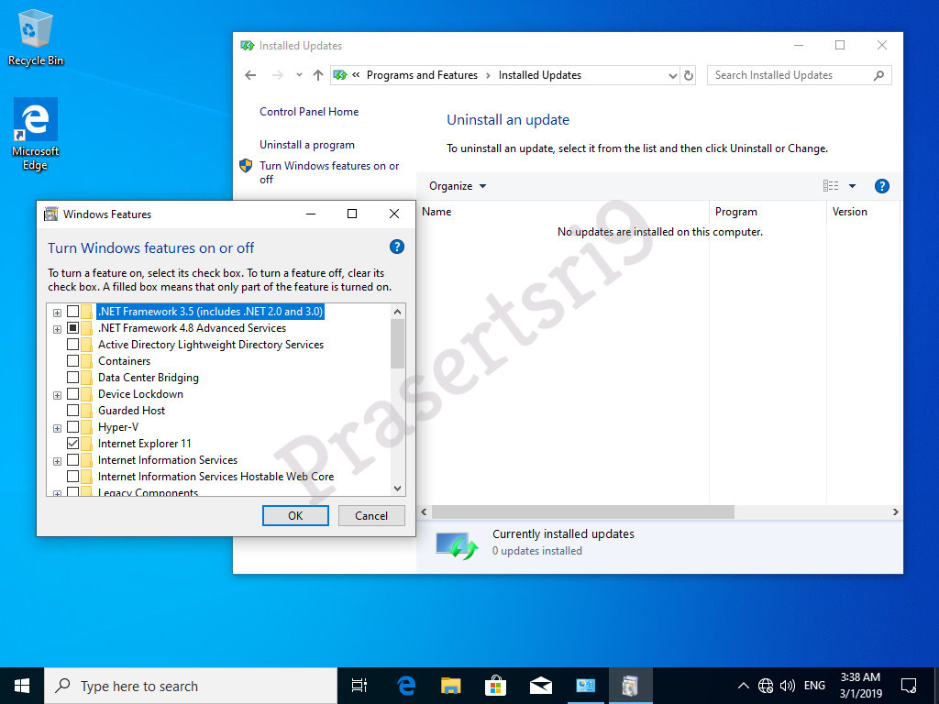Click the Installed Updates breadcrumb
This screenshot has height=704, width=939.
tap(539, 75)
